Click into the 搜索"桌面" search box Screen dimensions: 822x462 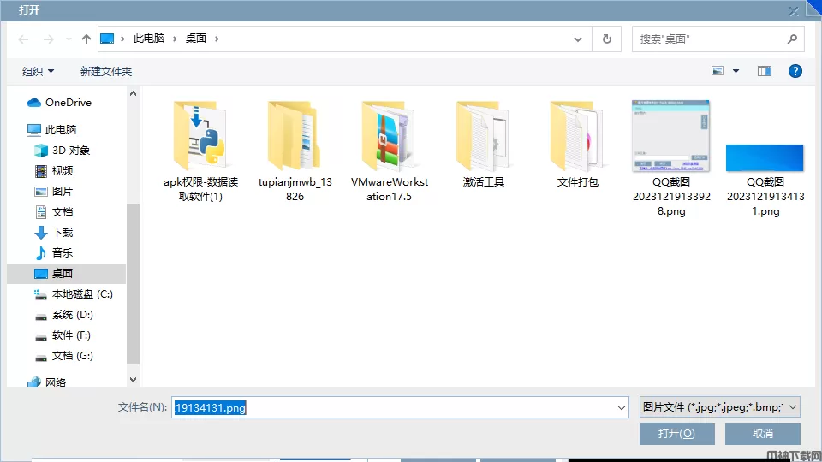coord(708,39)
